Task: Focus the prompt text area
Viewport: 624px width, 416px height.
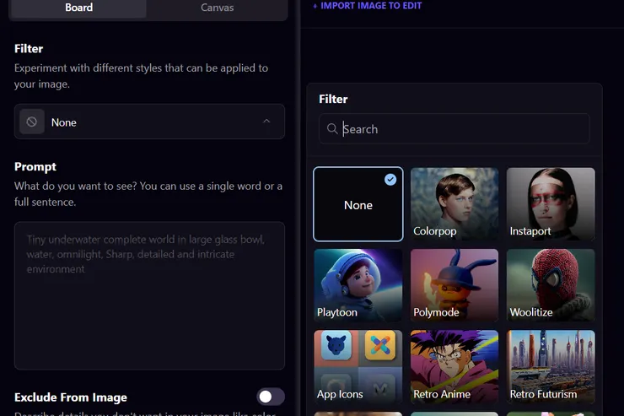Action: point(149,295)
